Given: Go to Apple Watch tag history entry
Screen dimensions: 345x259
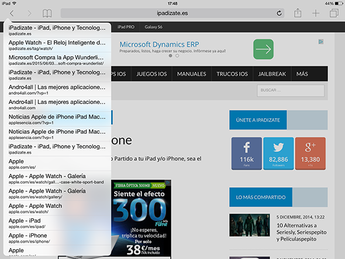Looking at the screenshot, I should [x=57, y=45].
